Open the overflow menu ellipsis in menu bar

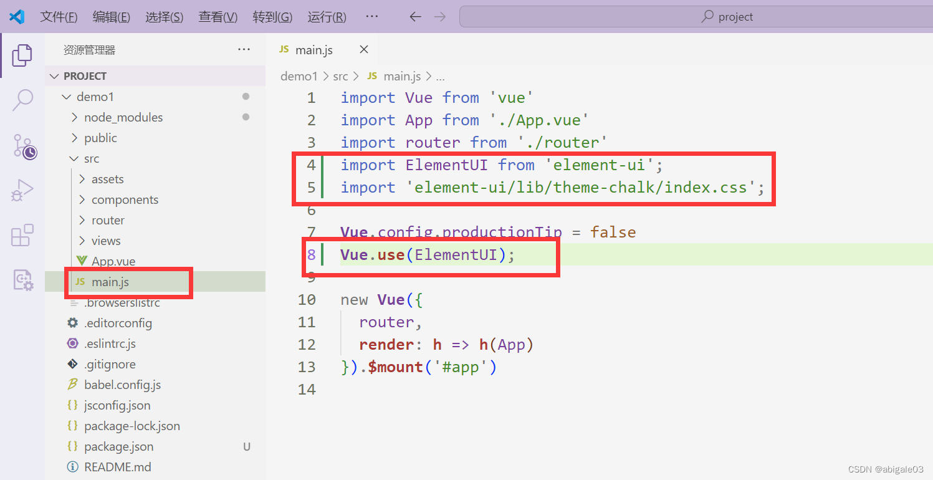coord(372,16)
